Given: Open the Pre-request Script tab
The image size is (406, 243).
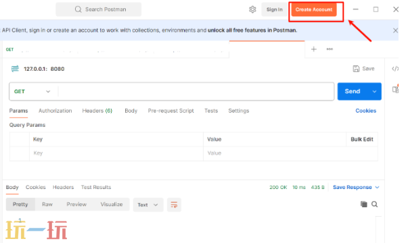Looking at the screenshot, I should [171, 111].
